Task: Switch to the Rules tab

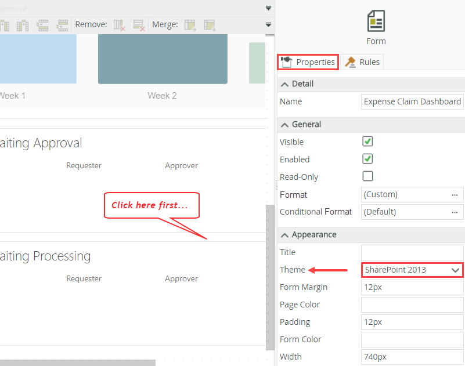Action: click(363, 62)
